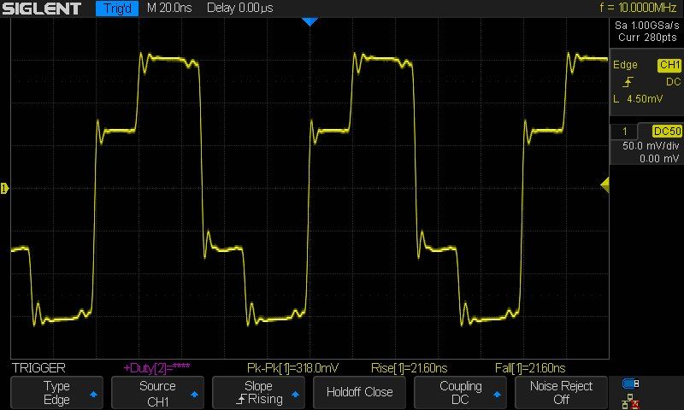Click the channel 1 ground marker on left edge
684x410 pixels.
pyautogui.click(x=4, y=187)
